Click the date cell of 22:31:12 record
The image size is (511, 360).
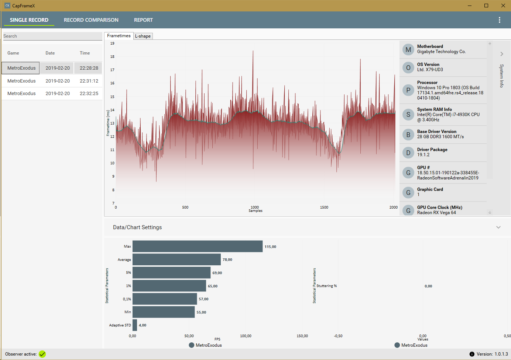(58, 81)
